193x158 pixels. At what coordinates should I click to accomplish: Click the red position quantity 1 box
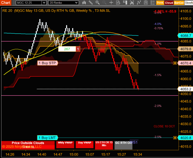[x=78, y=49]
